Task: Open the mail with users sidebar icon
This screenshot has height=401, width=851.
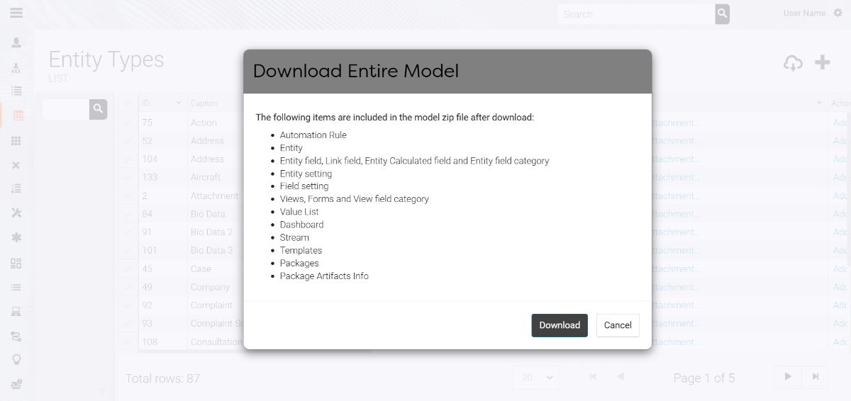Action: point(16,385)
